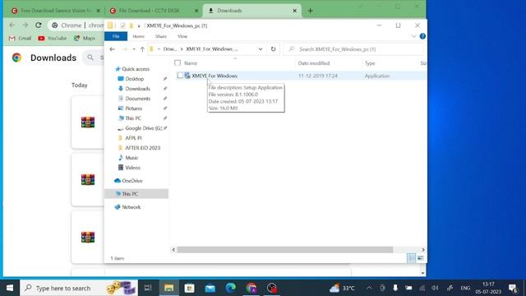Screen dimensions: 526x296
Task: Refresh the current folder view
Action: (273, 49)
